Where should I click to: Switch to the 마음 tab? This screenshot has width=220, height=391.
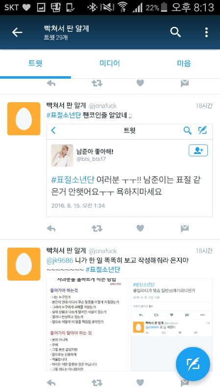click(184, 64)
